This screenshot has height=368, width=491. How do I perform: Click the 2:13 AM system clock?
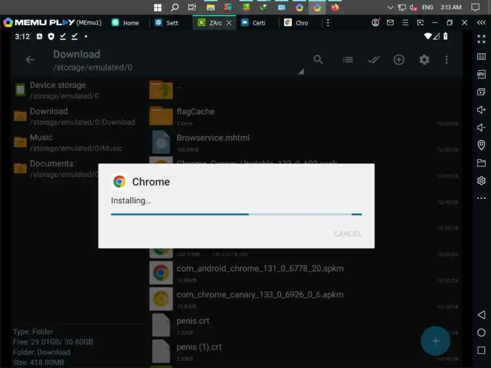pyautogui.click(x=451, y=7)
